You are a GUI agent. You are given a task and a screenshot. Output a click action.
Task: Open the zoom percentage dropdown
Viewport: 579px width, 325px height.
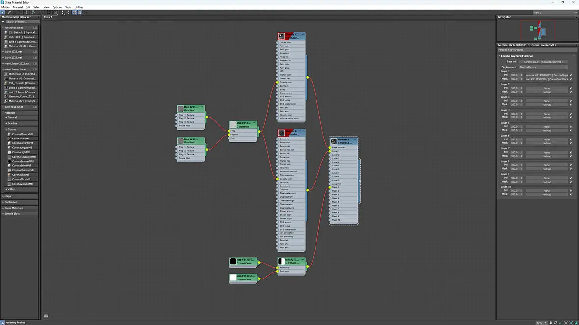(542, 323)
